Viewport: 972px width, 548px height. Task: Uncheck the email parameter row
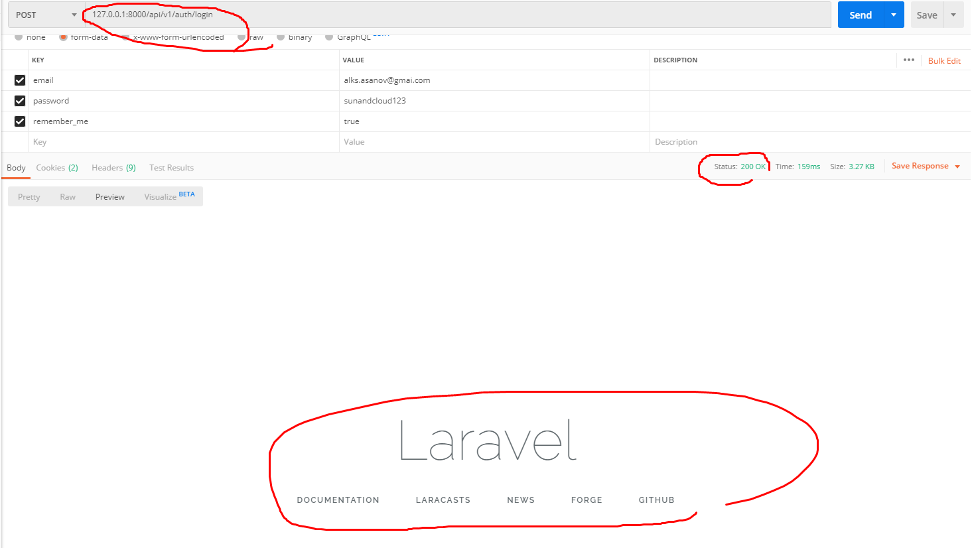(x=20, y=80)
